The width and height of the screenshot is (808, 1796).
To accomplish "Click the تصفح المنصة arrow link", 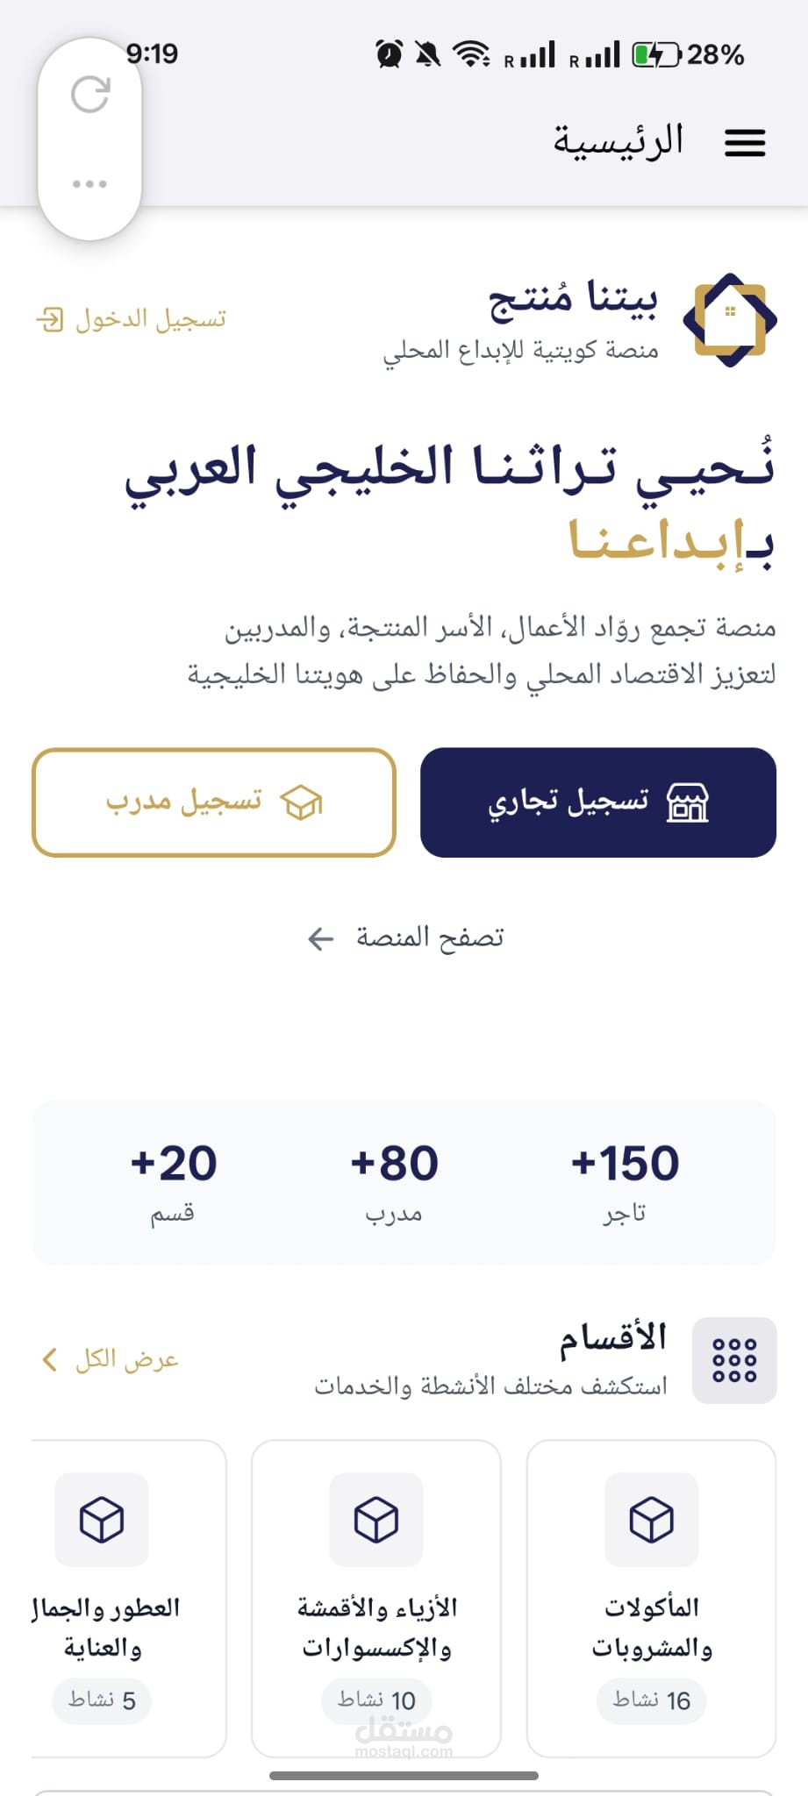I will tap(405, 938).
